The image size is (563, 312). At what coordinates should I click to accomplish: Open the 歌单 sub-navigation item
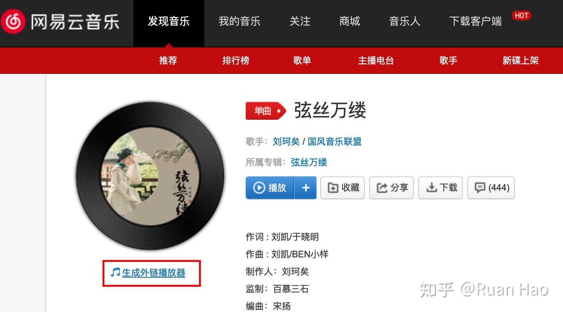pyautogui.click(x=302, y=60)
